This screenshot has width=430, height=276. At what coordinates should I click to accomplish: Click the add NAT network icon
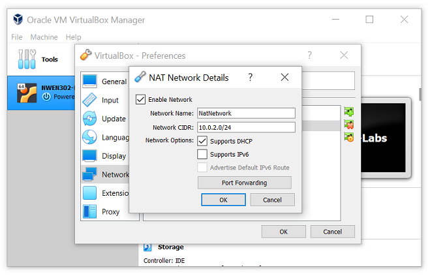click(349, 112)
